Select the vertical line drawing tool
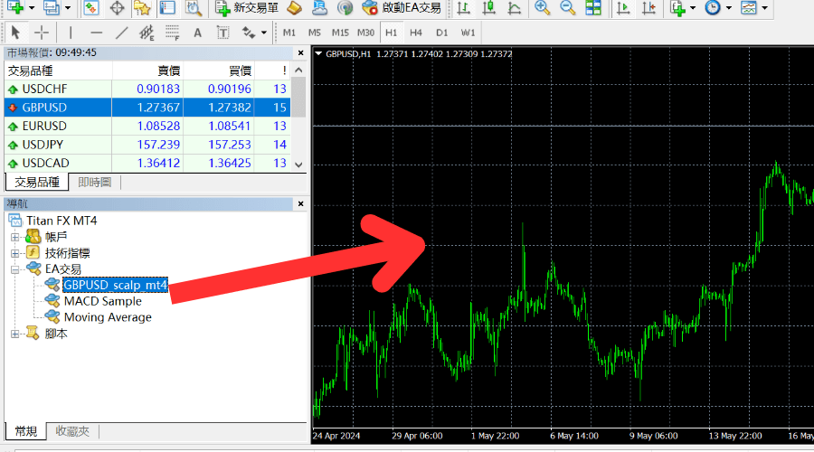 tap(71, 33)
